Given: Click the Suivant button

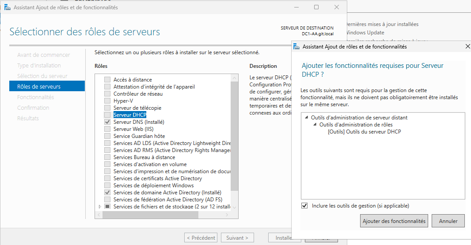Looking at the screenshot, I should [x=237, y=238].
